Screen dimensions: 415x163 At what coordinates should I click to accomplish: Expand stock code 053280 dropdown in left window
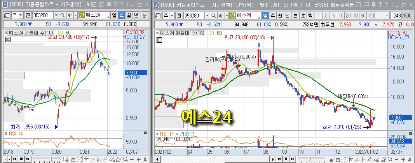tap(56, 15)
